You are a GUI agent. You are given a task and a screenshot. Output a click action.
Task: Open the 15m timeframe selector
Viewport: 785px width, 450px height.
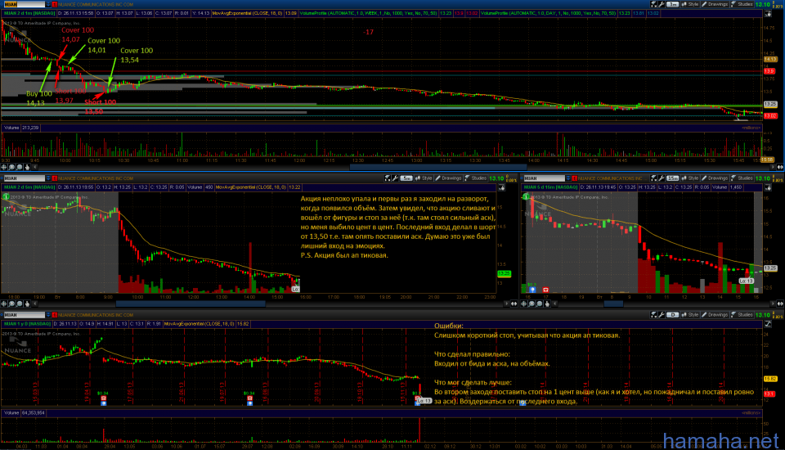coord(672,178)
